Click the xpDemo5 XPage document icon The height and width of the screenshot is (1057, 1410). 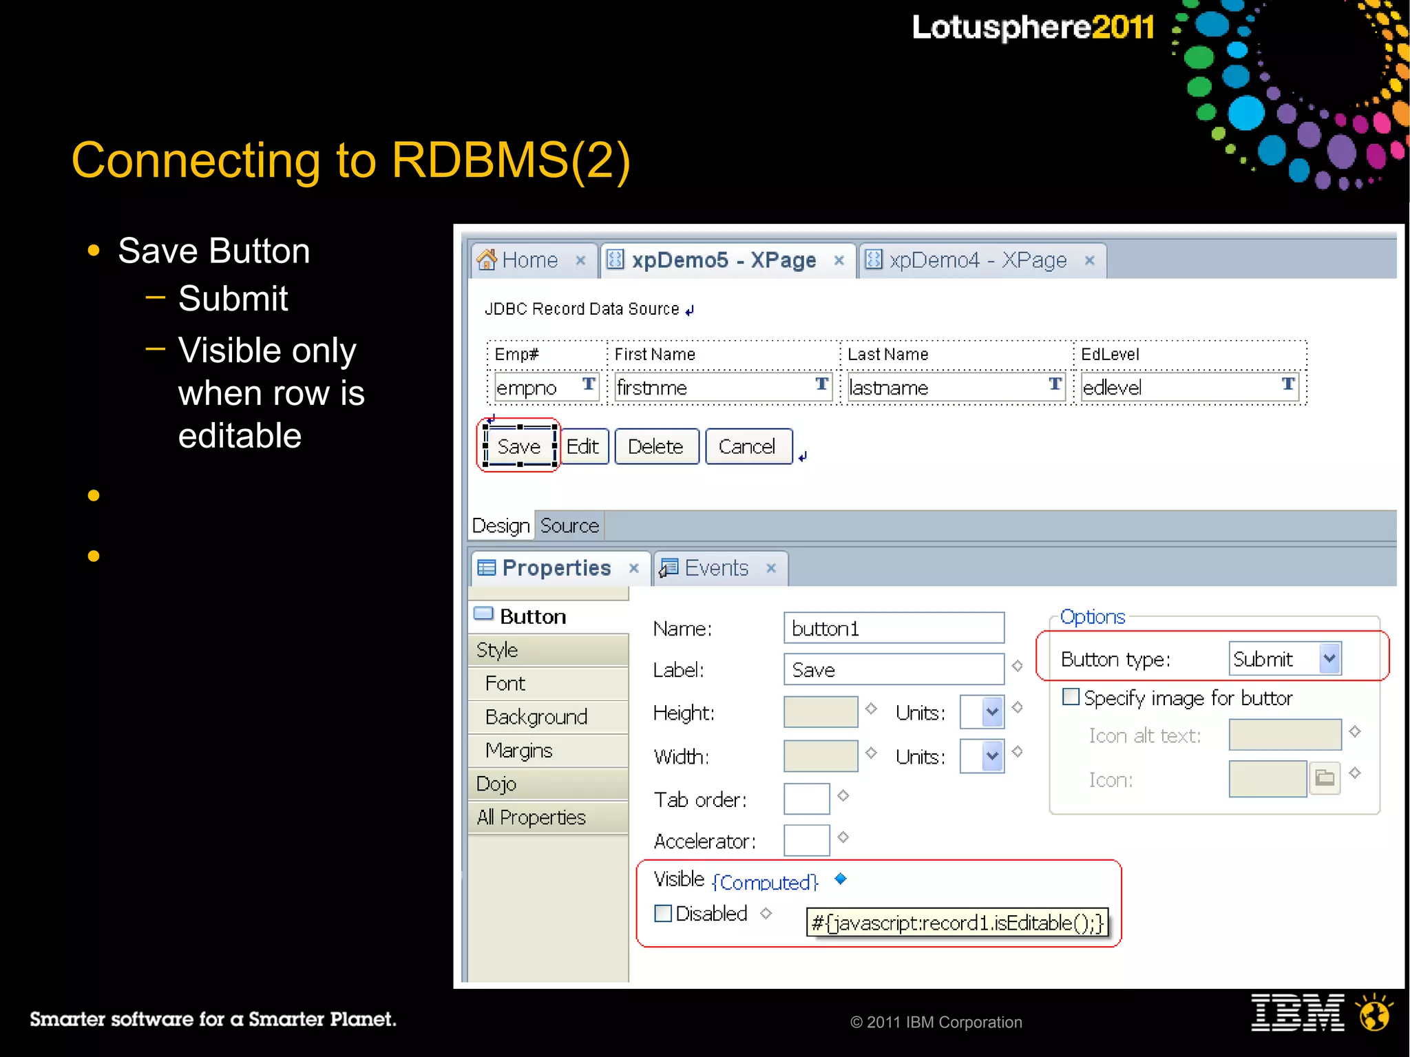tap(615, 260)
